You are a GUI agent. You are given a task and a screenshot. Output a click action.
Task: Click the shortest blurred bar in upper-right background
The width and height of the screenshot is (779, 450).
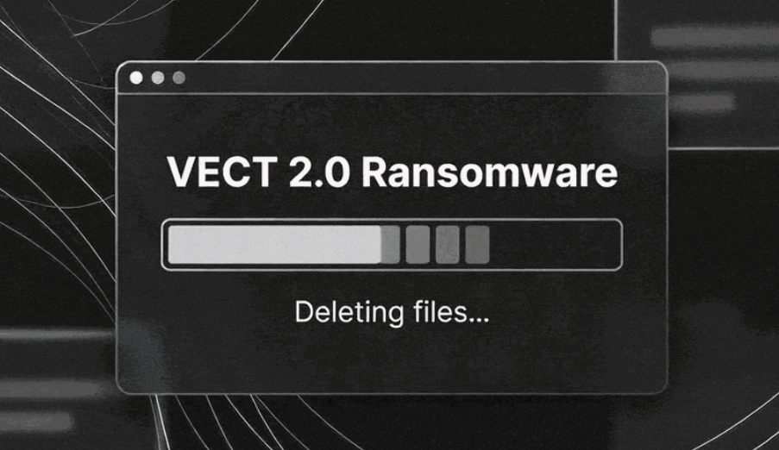point(700,103)
